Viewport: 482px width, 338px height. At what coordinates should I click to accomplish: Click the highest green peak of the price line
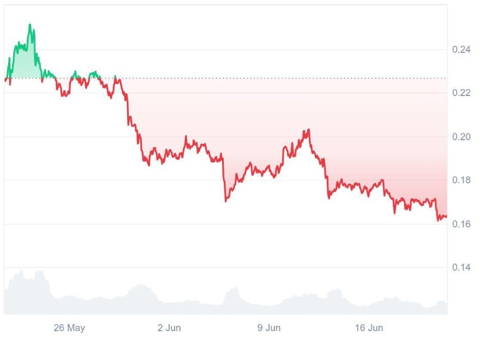tap(30, 25)
